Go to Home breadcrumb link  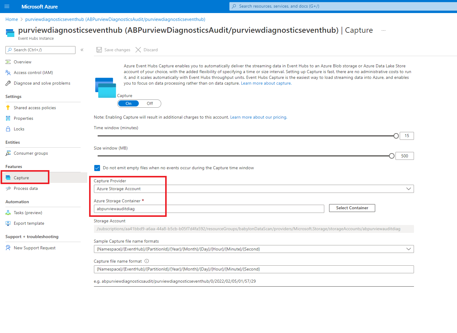(12, 19)
